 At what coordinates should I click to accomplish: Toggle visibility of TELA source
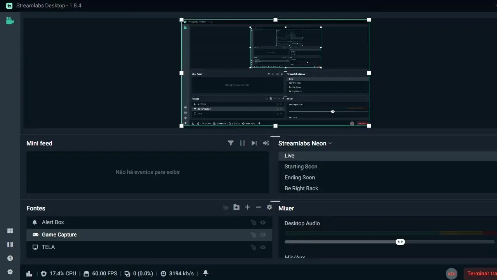(263, 247)
